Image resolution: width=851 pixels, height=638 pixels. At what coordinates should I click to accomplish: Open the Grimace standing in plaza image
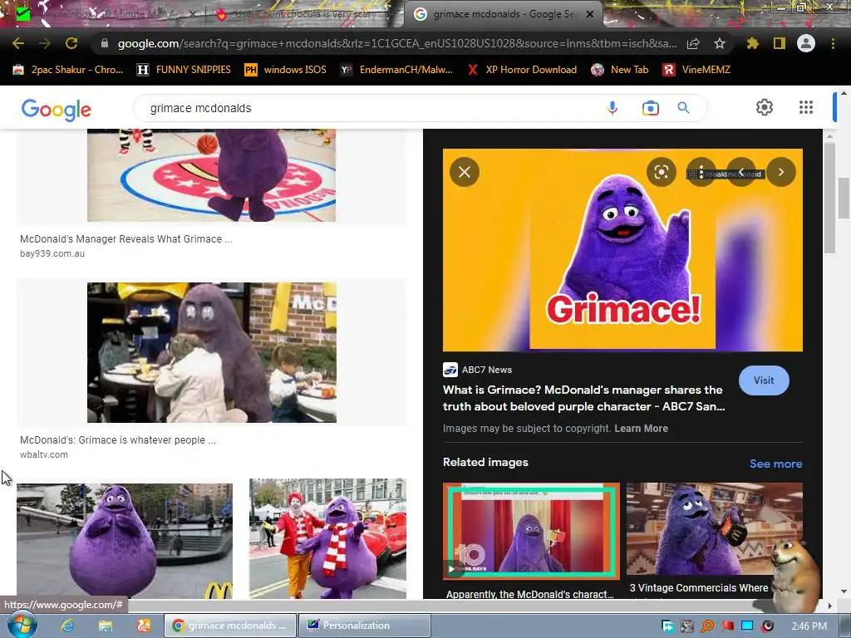point(125,541)
